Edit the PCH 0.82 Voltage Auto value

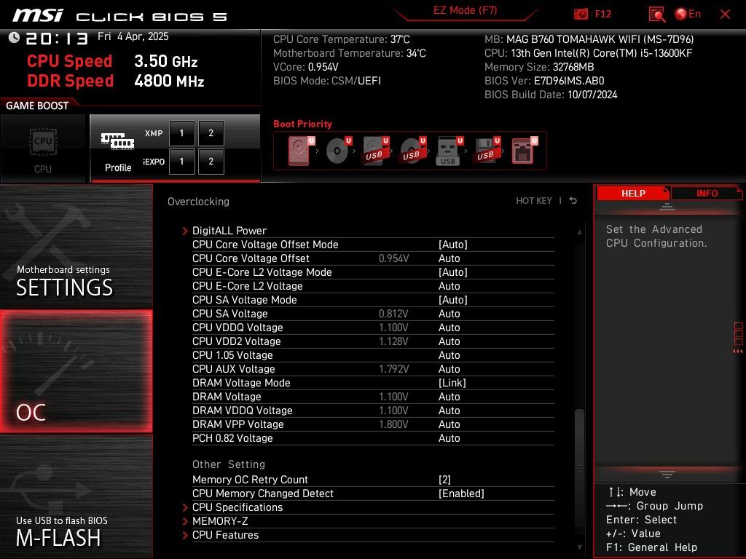pyautogui.click(x=449, y=437)
